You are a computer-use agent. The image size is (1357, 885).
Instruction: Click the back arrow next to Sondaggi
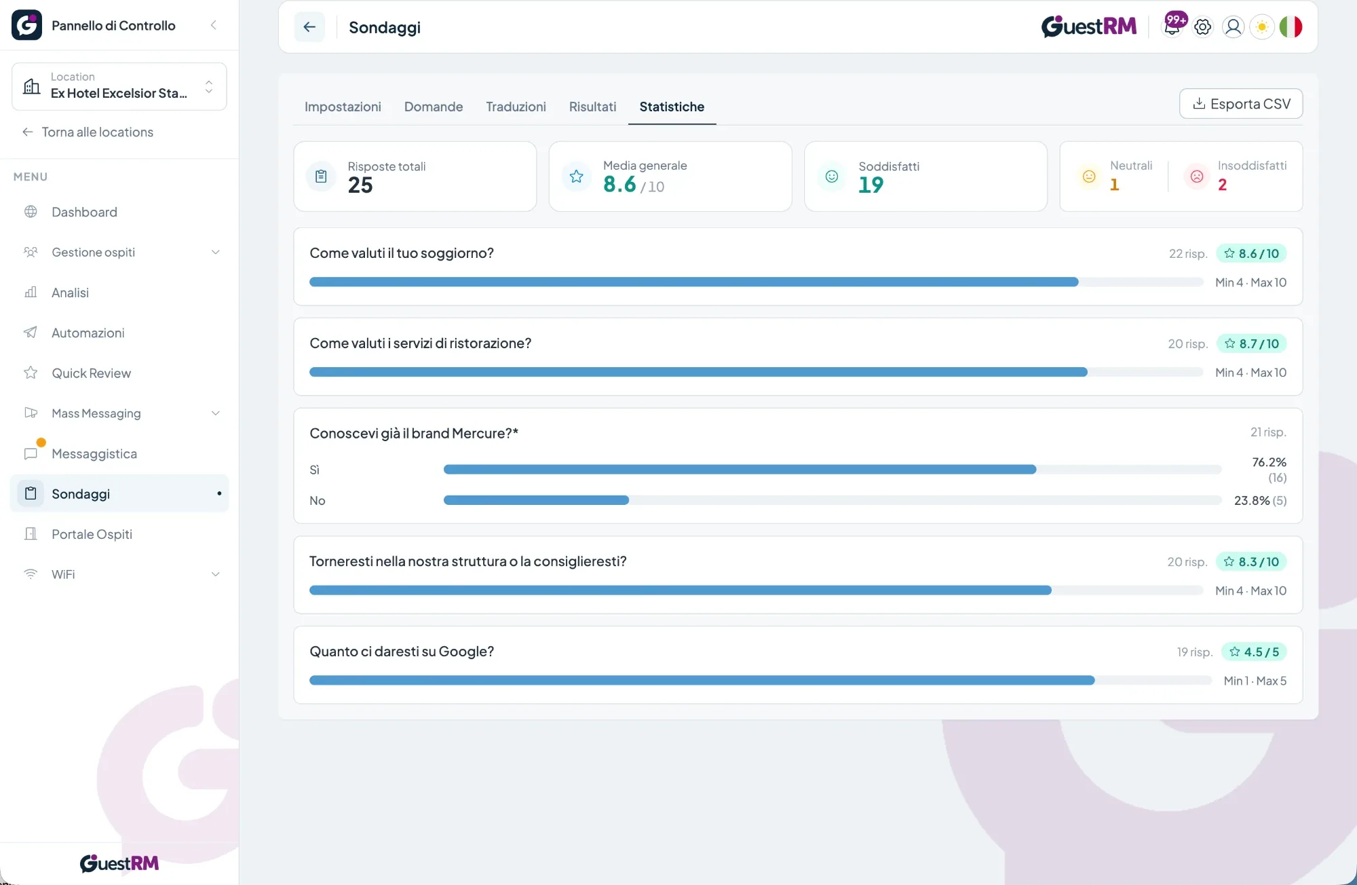tap(309, 27)
